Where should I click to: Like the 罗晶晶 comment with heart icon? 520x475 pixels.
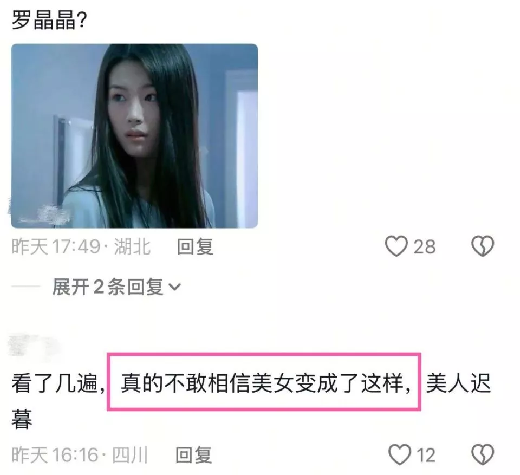(x=396, y=246)
